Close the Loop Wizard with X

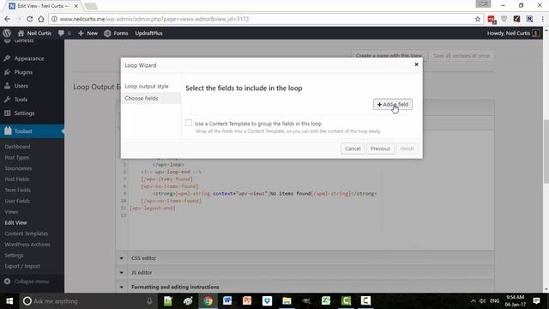(x=416, y=64)
